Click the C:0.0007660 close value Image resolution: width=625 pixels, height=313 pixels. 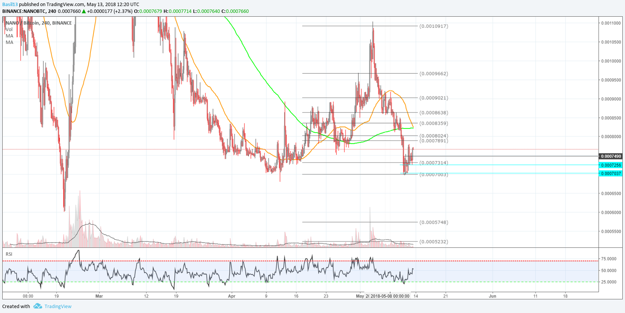tap(235, 11)
